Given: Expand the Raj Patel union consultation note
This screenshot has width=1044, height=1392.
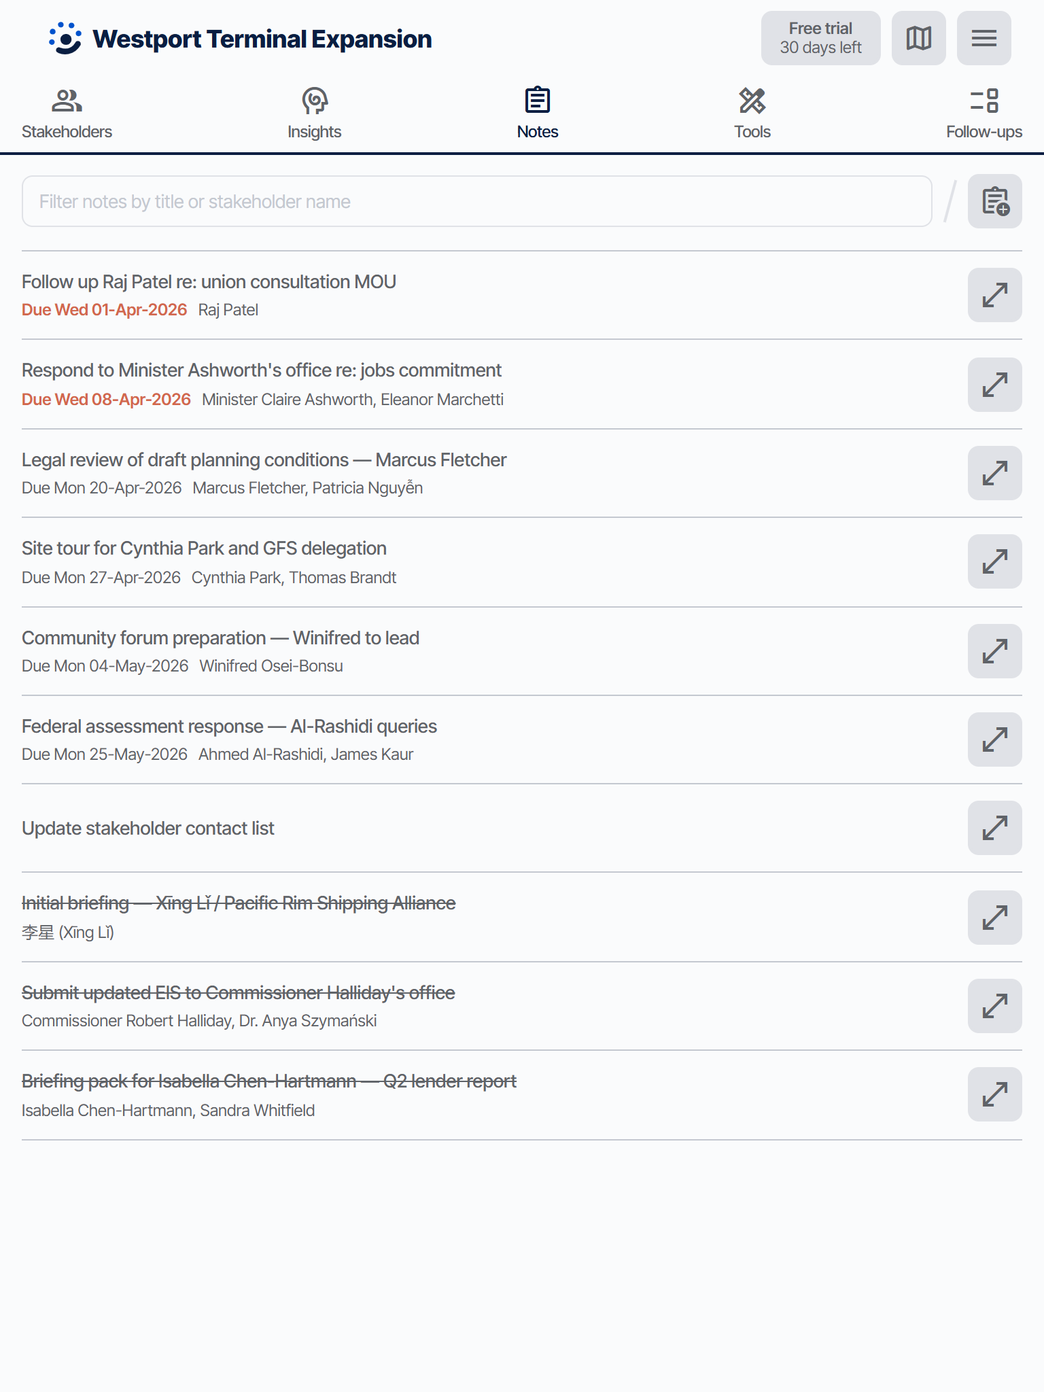Looking at the screenshot, I should point(994,295).
